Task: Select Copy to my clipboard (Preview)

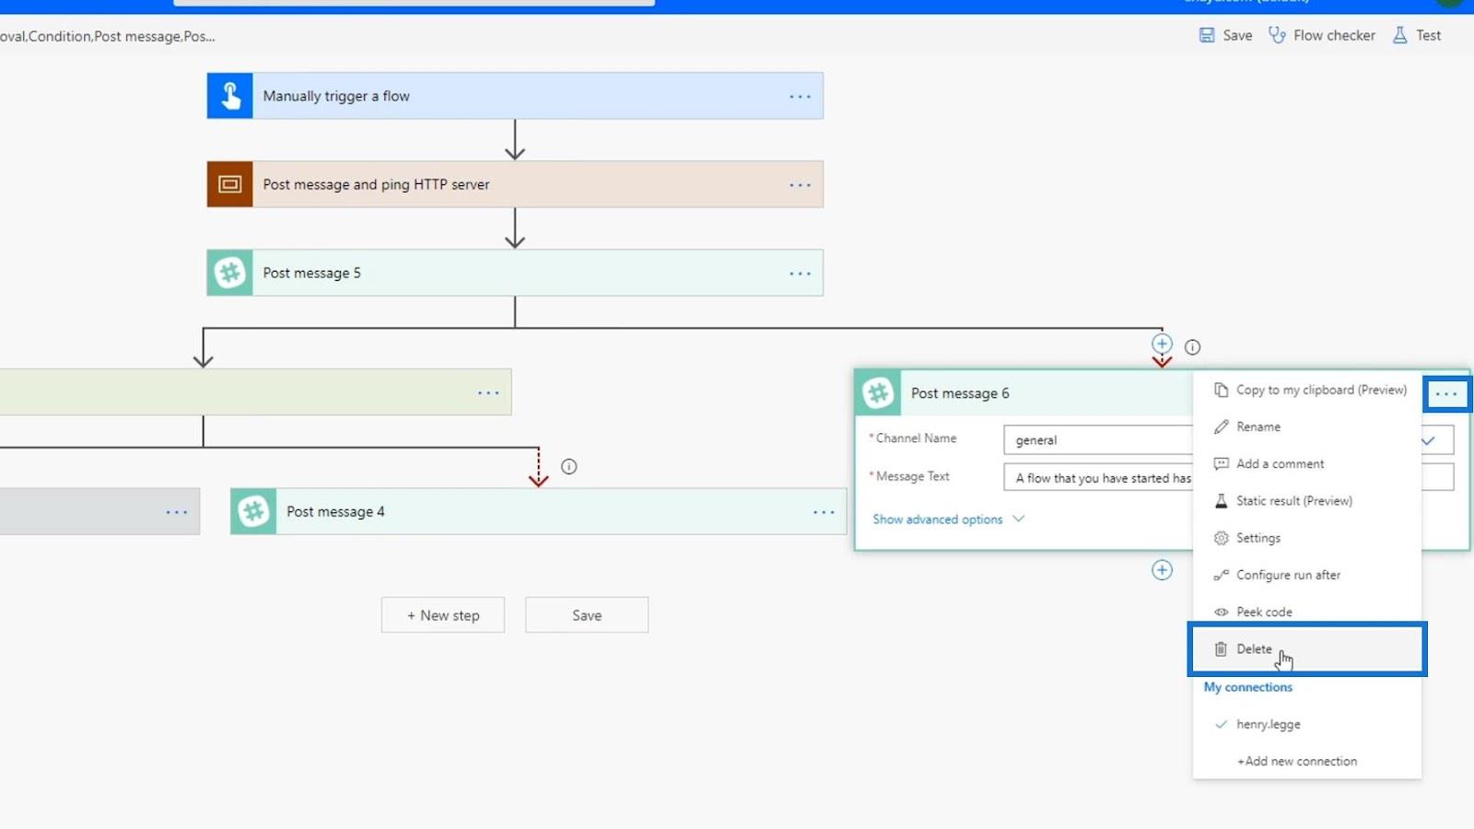Action: pyautogui.click(x=1307, y=390)
